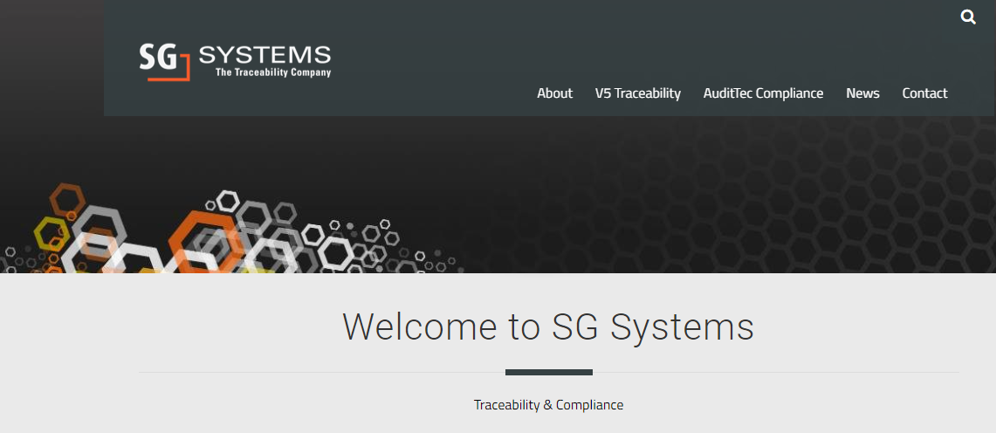Click the dark divider bar under heading
This screenshot has height=433, width=996.
click(548, 373)
